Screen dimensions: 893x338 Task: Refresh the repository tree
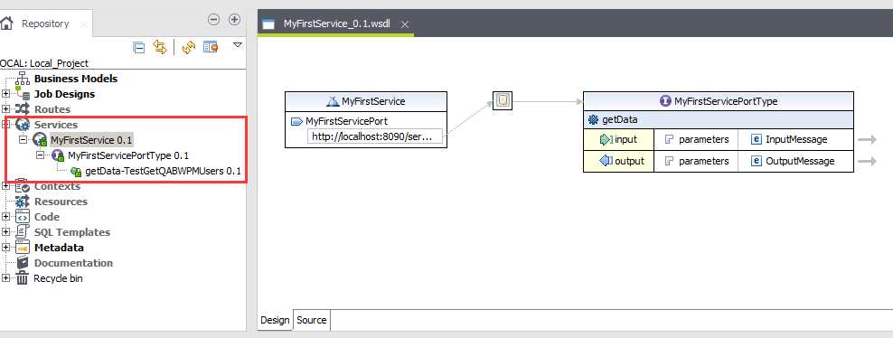[x=189, y=48]
